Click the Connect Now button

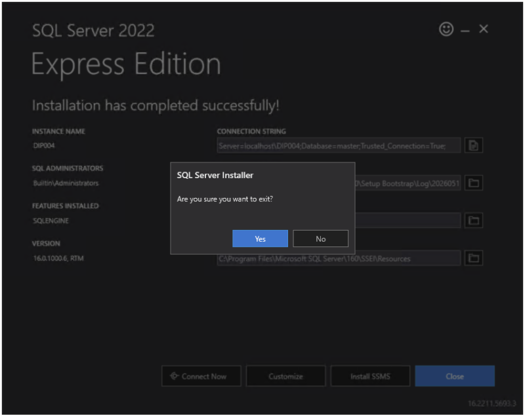(x=201, y=376)
